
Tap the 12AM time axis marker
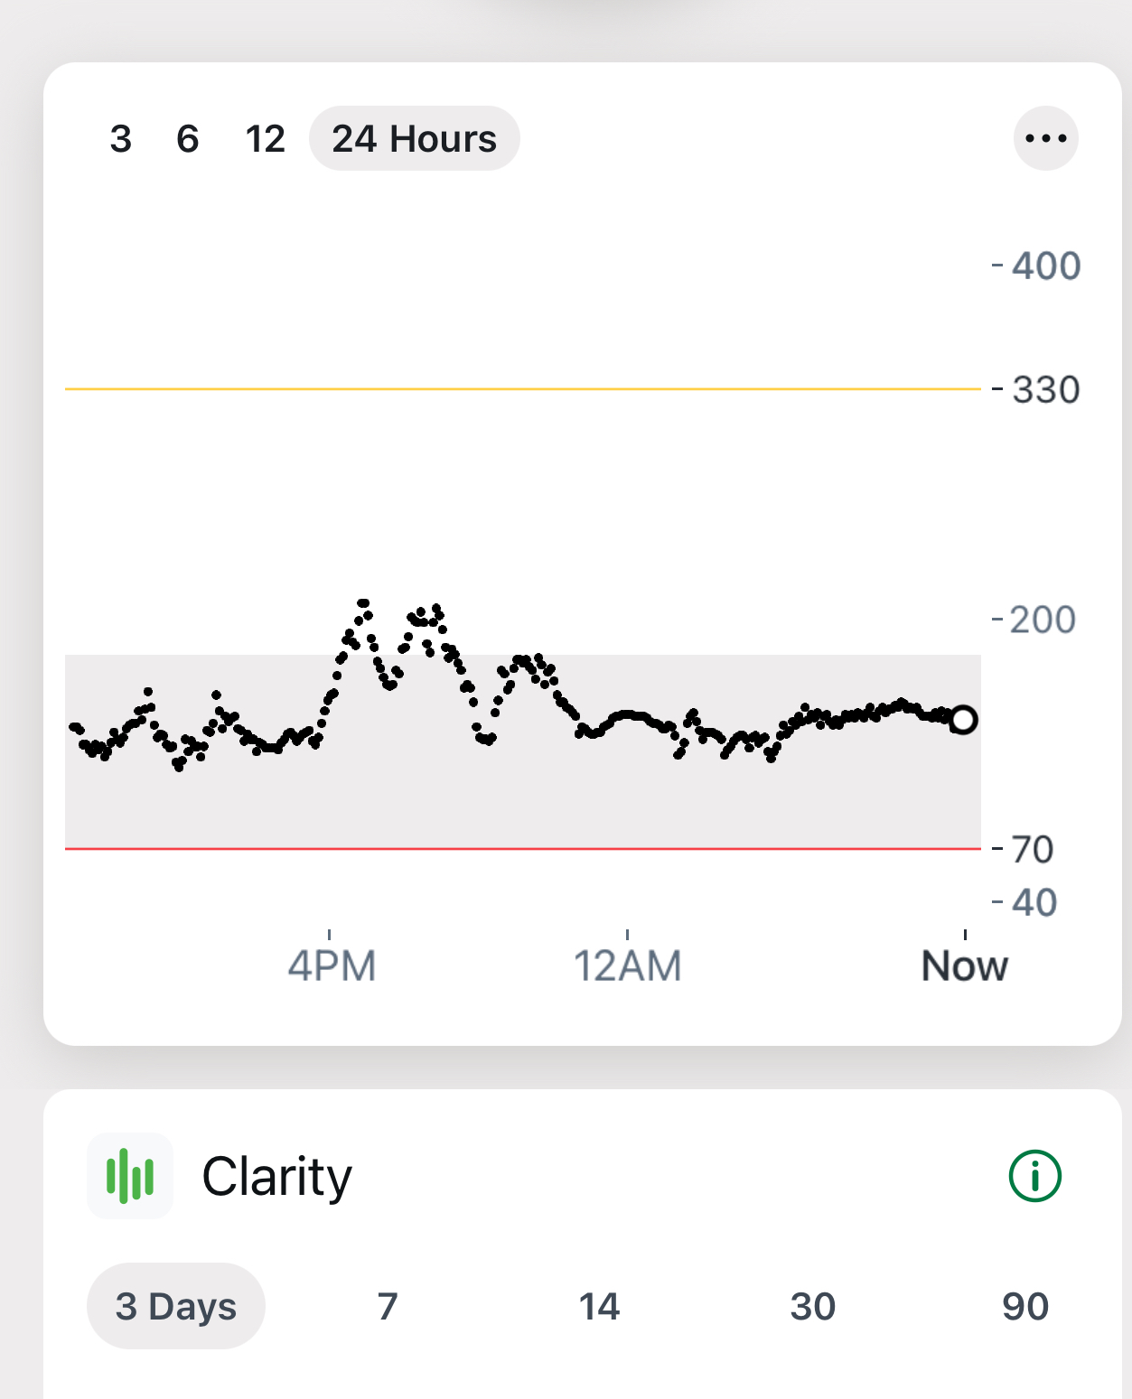tap(628, 965)
